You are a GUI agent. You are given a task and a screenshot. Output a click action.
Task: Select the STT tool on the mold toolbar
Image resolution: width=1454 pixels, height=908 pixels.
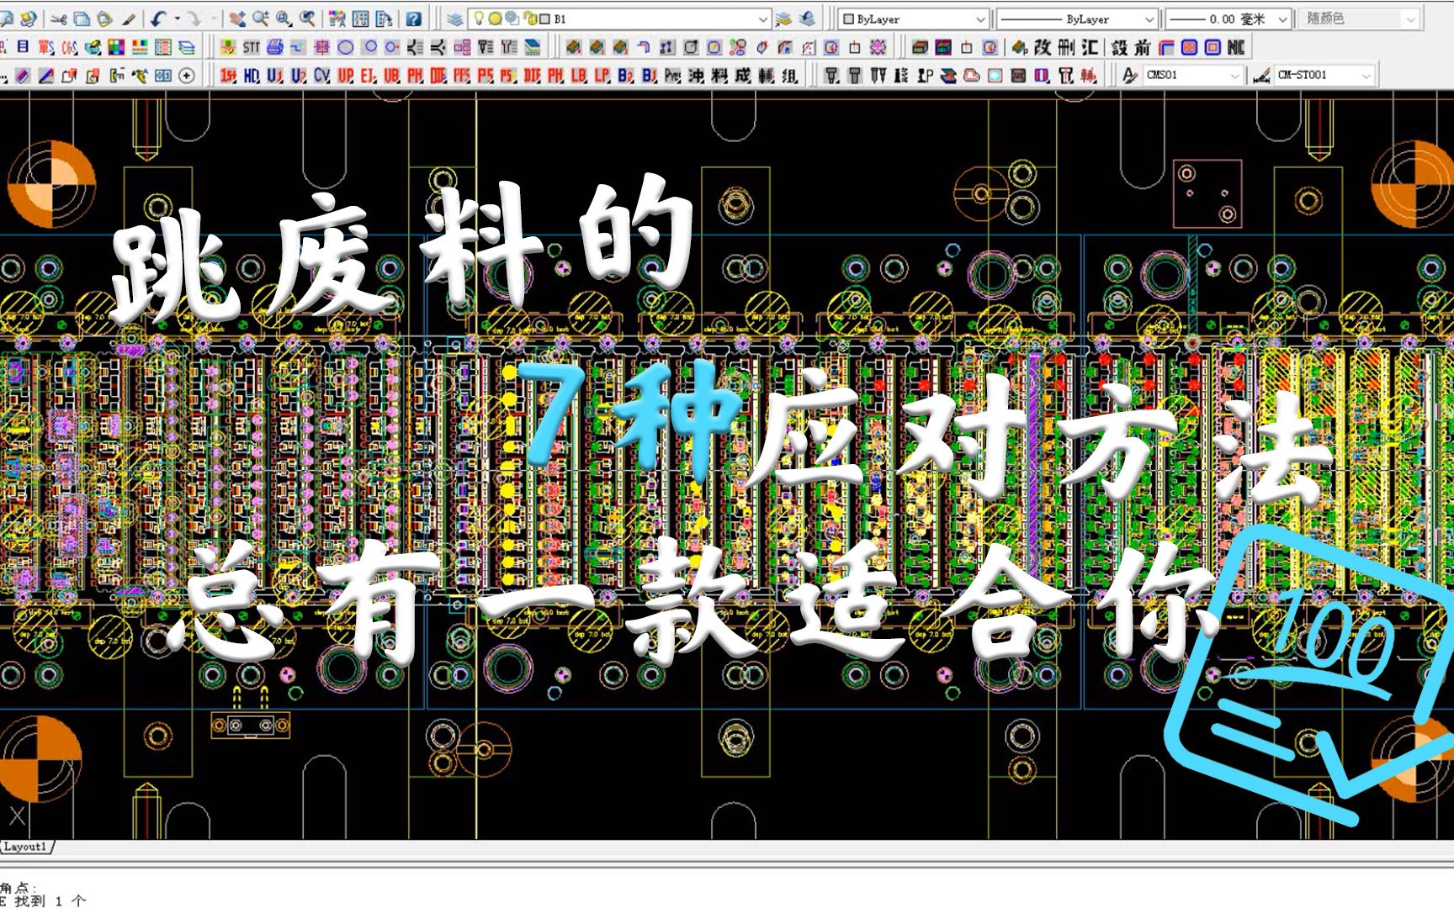click(251, 48)
